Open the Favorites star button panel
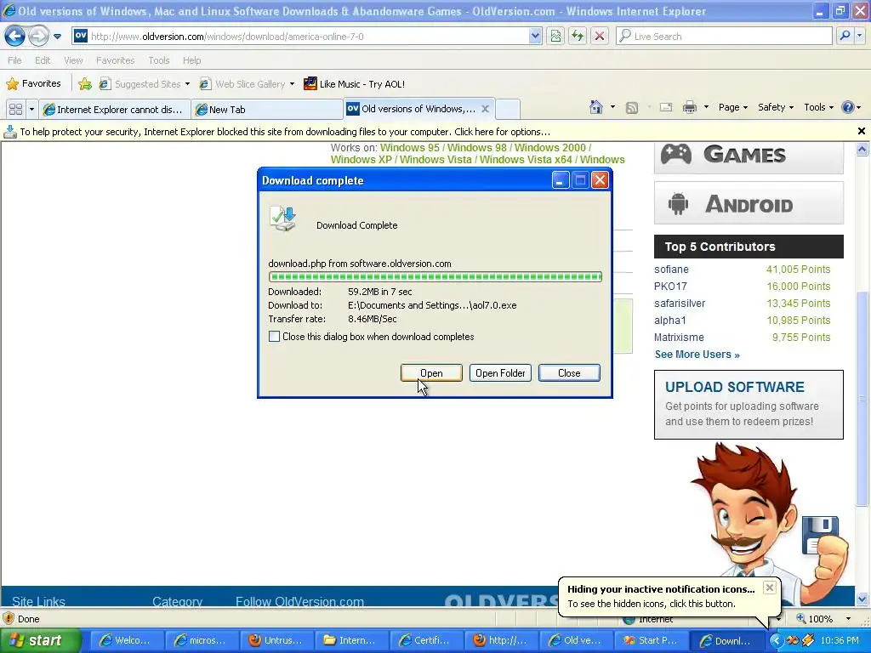Screen dimensions: 871x653 (x=33, y=84)
